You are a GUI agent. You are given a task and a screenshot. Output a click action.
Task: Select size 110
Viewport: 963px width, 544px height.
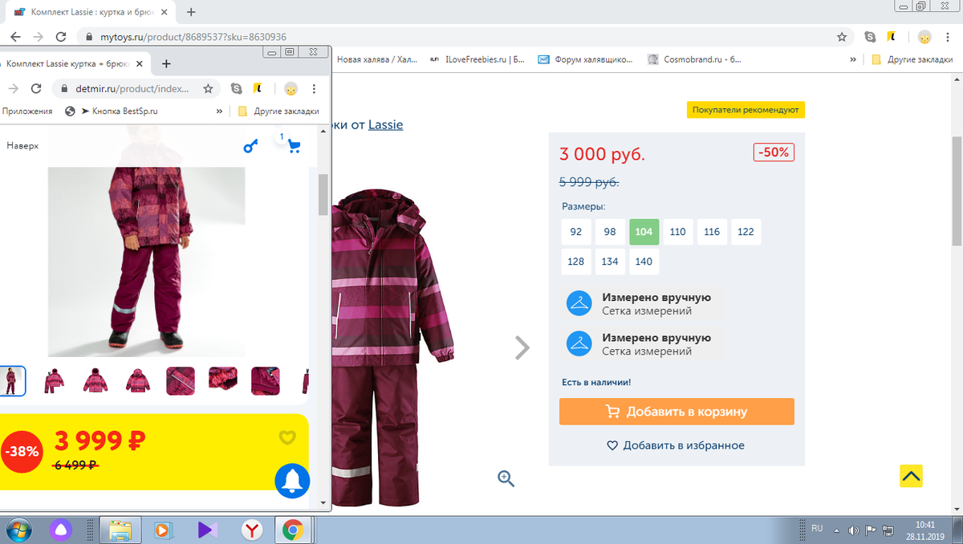point(678,232)
